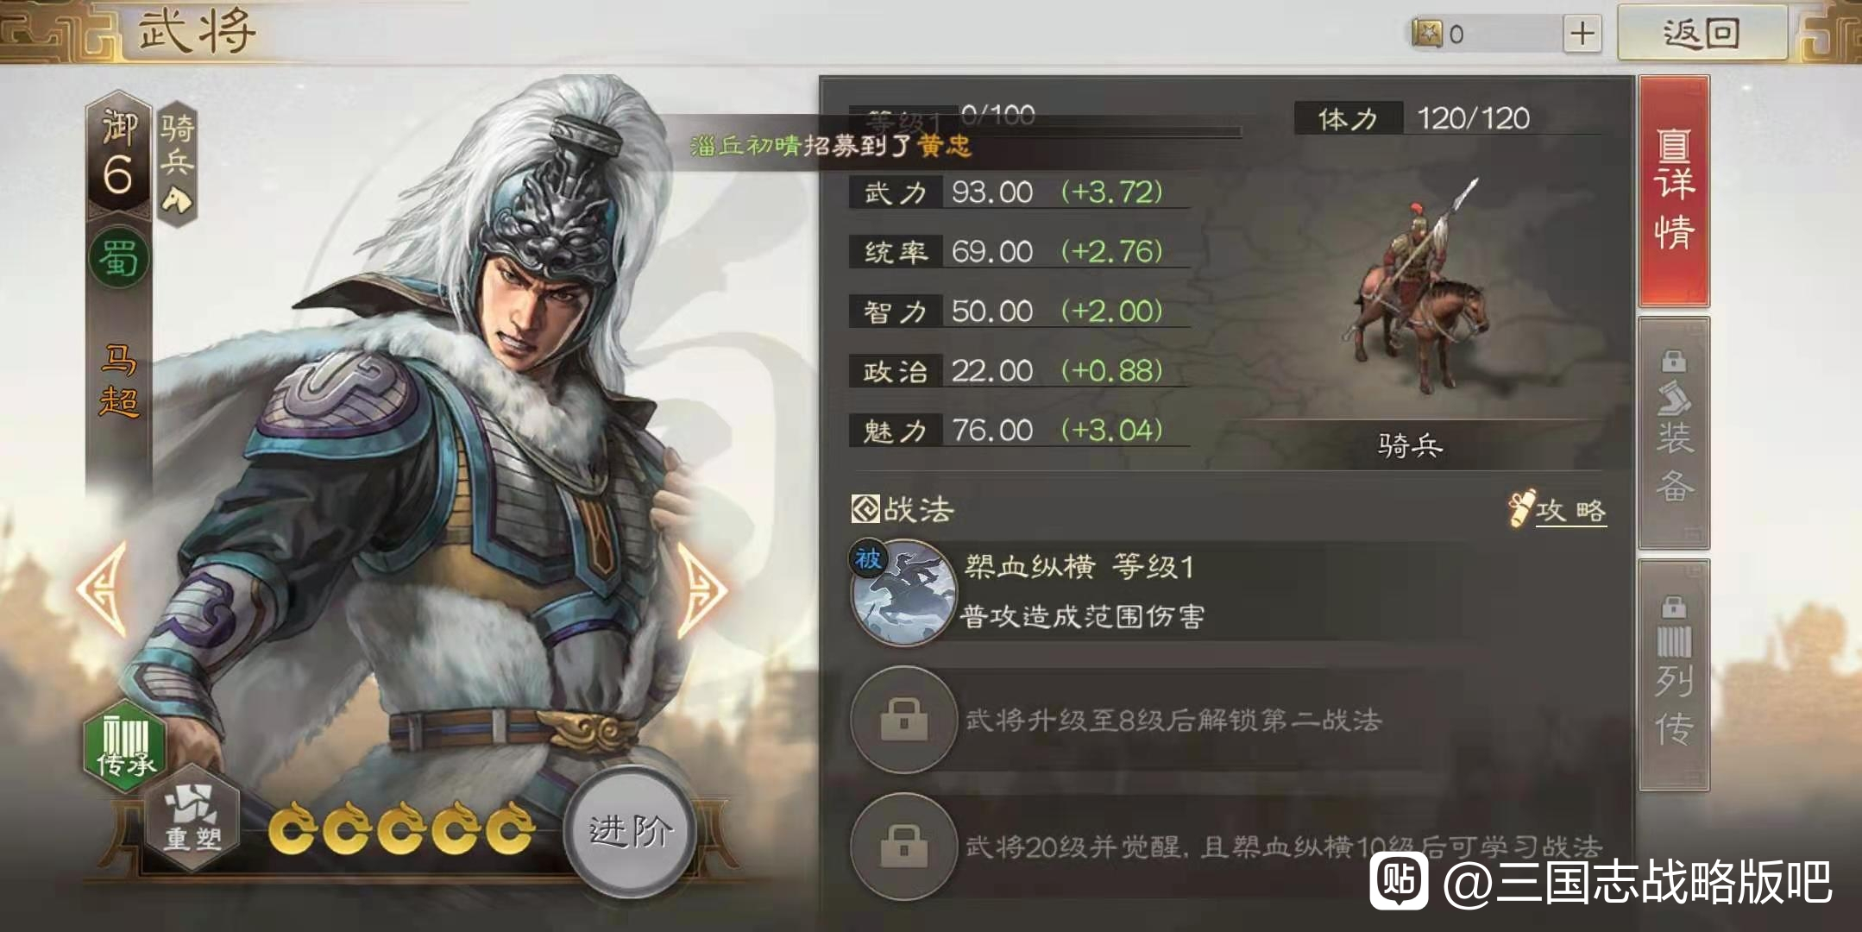Image resolution: width=1862 pixels, height=932 pixels.
Task: Open the locked 装备 equipment tab
Action: 1673,433
